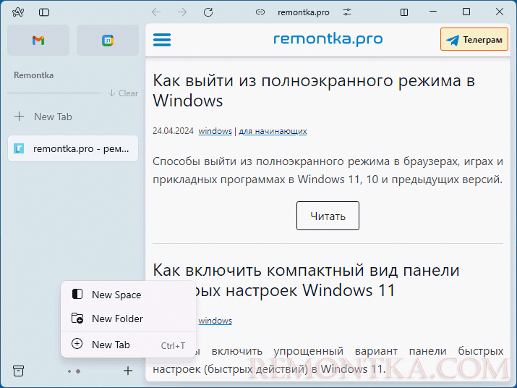Open the для начинающих category link
Image resolution: width=517 pixels, height=388 pixels.
point(273,131)
